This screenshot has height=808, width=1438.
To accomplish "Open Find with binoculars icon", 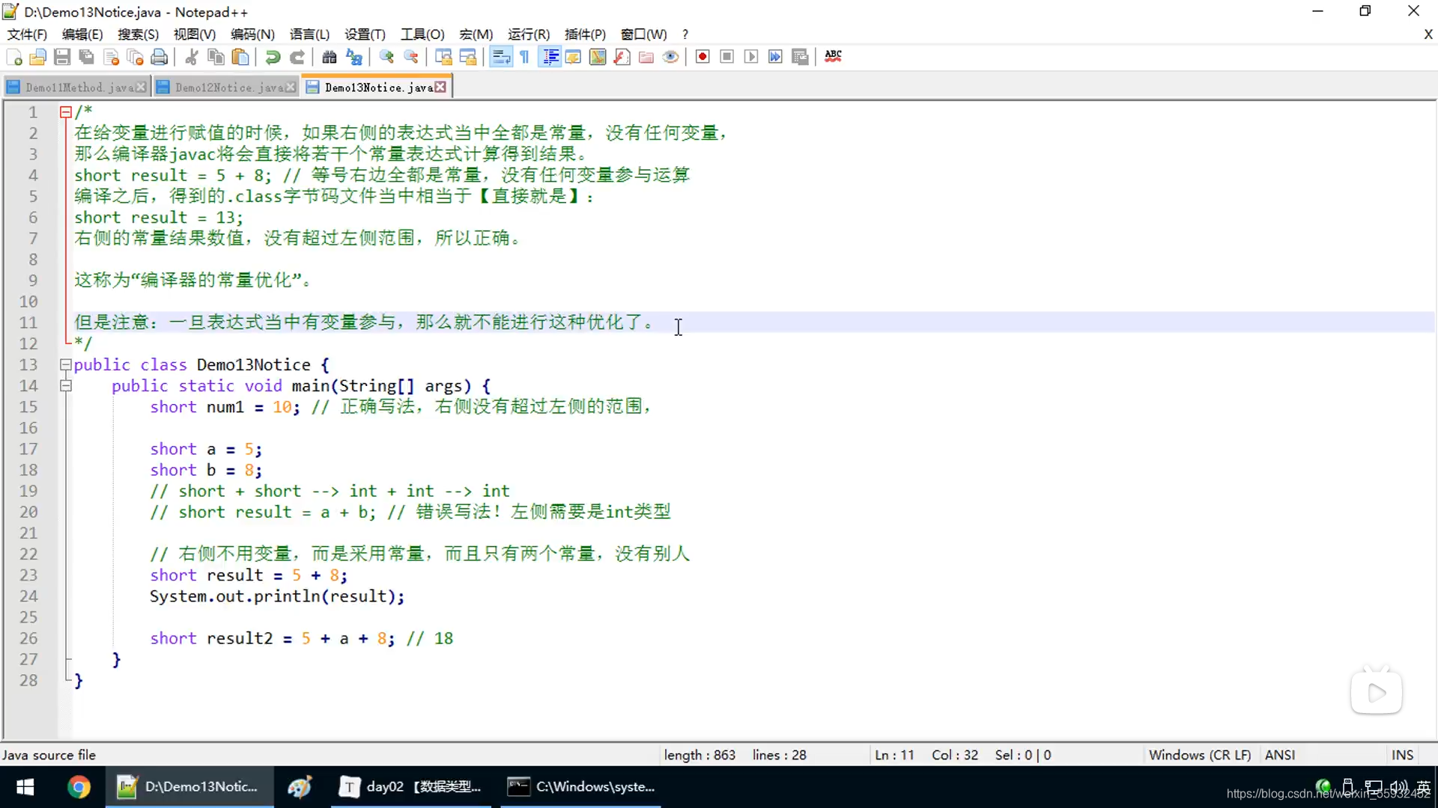I will [330, 57].
